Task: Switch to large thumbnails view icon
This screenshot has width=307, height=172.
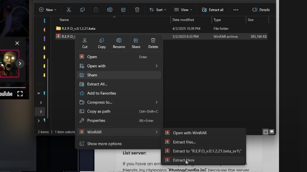Action: (272, 132)
